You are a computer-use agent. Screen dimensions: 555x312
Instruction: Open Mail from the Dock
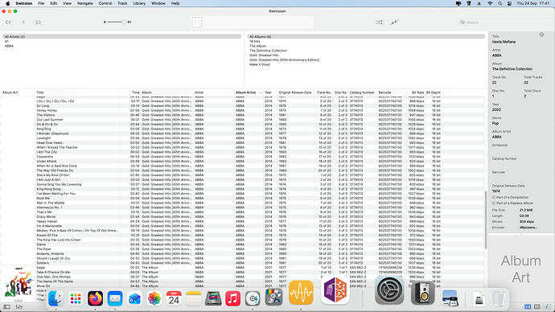click(x=115, y=298)
